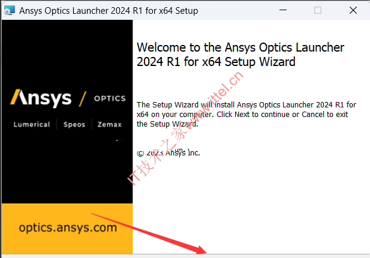Viewport: 370px width, 258px height.
Task: Click the tip of the red arrow
Action: point(206,253)
